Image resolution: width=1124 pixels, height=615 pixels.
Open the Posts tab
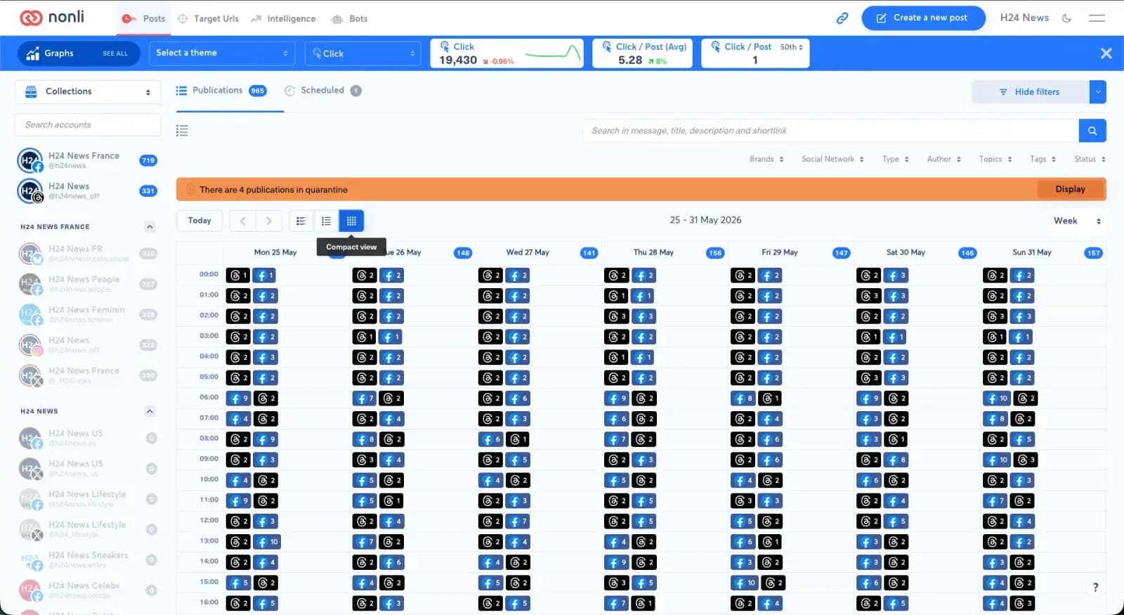(144, 18)
